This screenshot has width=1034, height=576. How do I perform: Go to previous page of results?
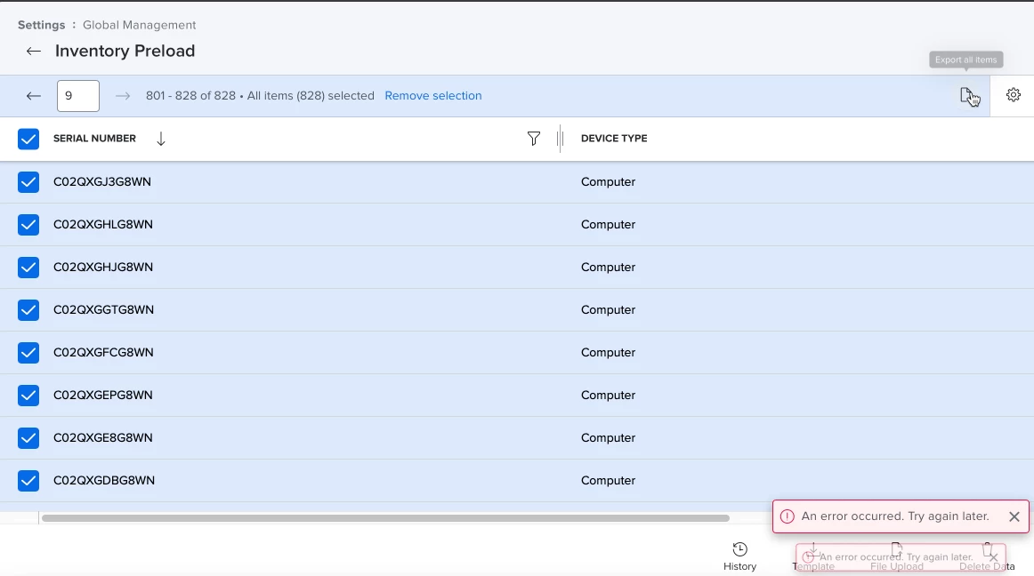(x=34, y=96)
